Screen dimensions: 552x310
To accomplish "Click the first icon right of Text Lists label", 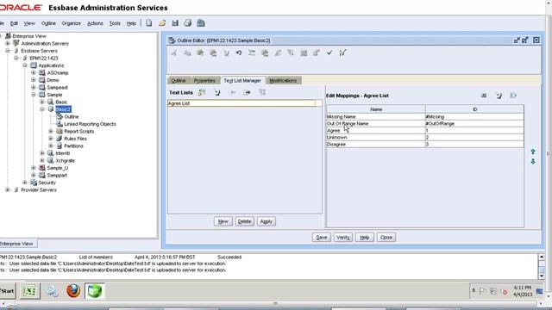I will pos(202,92).
